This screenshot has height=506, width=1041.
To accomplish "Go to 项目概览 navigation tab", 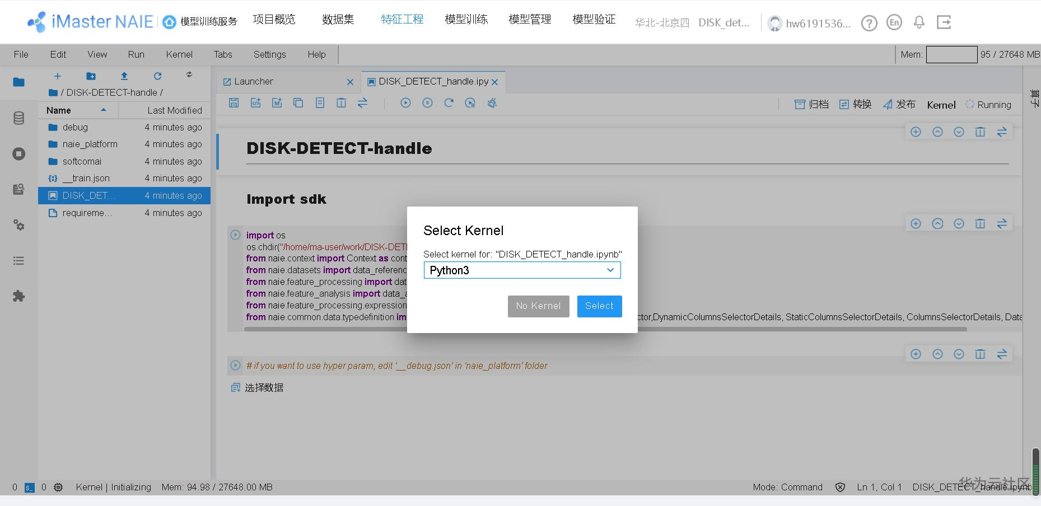I will point(274,20).
